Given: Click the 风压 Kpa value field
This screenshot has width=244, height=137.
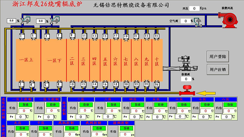Looking at the screenshot, I should (x=194, y=8).
